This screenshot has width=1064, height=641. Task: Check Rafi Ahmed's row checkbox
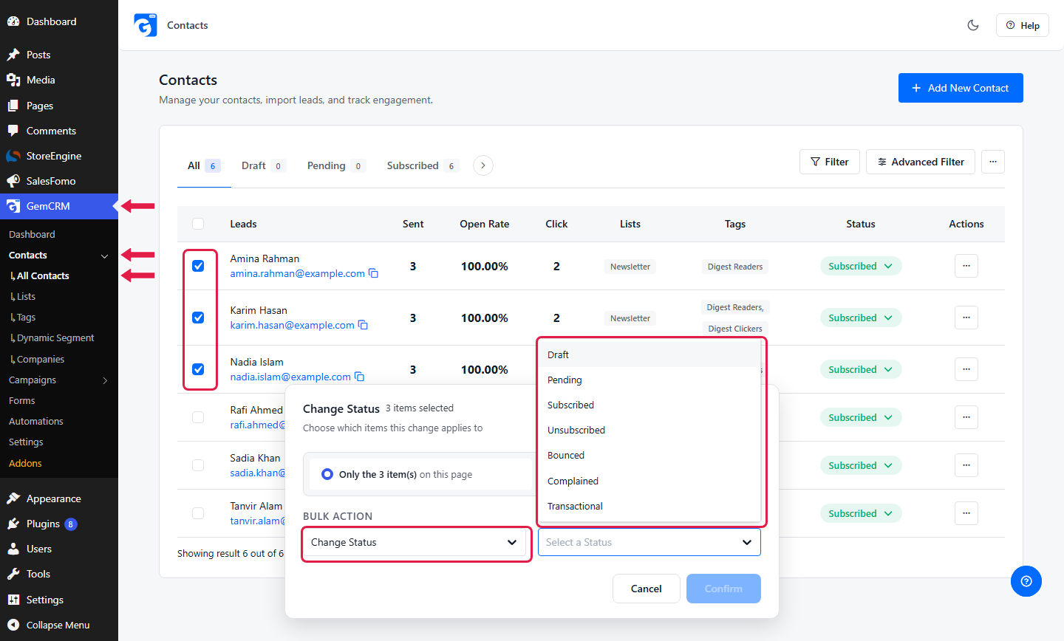pyautogui.click(x=198, y=417)
